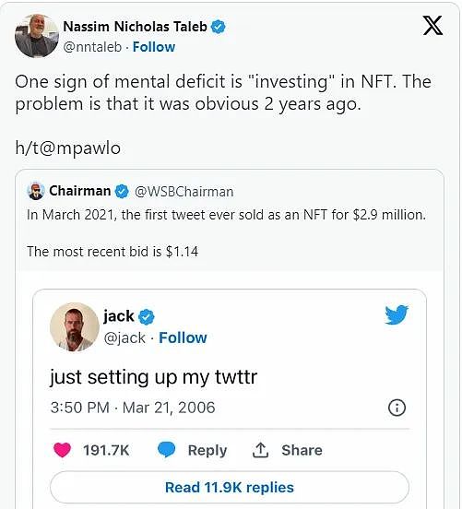The height and width of the screenshot is (509, 462).
Task: Click the 191.7K likes count
Action: tap(106, 450)
